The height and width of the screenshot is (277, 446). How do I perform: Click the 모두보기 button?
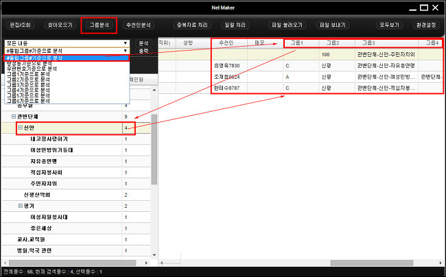pyautogui.click(x=390, y=25)
